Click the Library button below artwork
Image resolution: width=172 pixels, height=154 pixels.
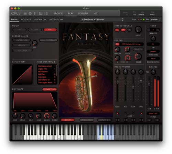[x=67, y=120]
